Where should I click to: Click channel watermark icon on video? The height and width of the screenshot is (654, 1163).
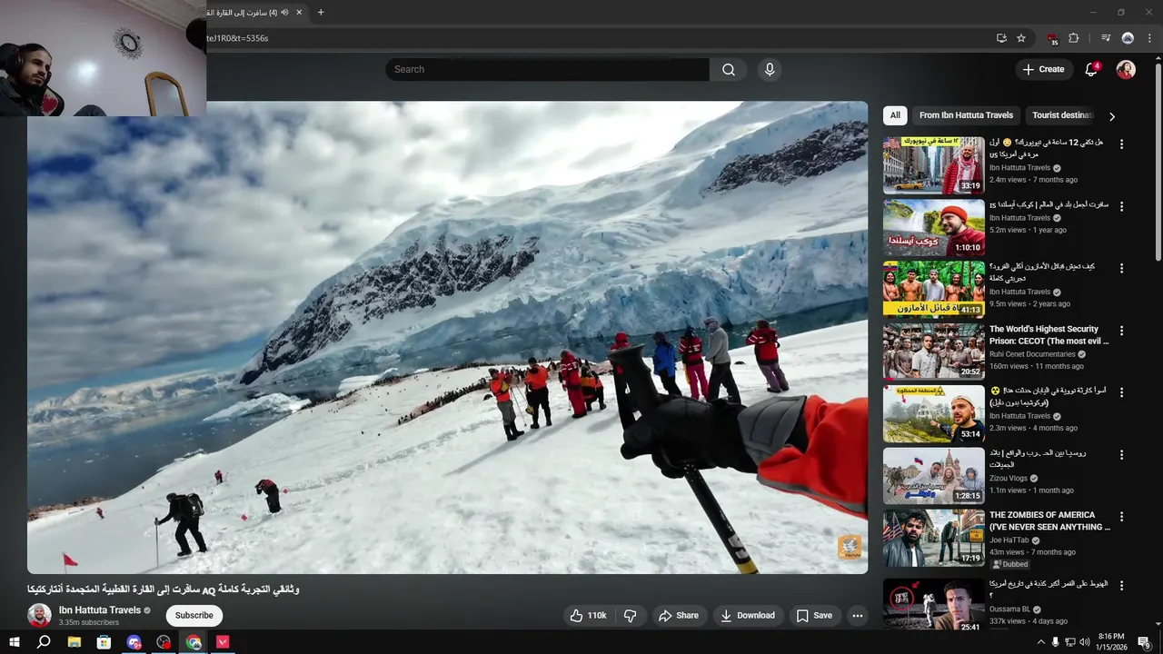[849, 546]
